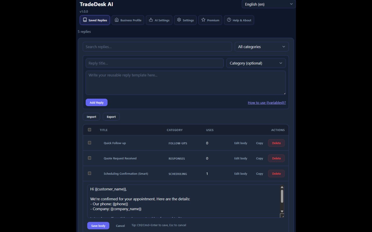This screenshot has width=372, height=232.
Task: Open the English (en) language dropdown
Action: [269, 4]
